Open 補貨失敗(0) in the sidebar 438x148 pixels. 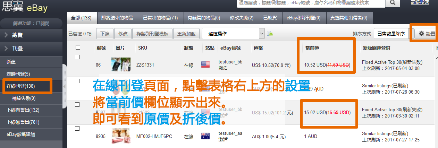tap(31, 98)
